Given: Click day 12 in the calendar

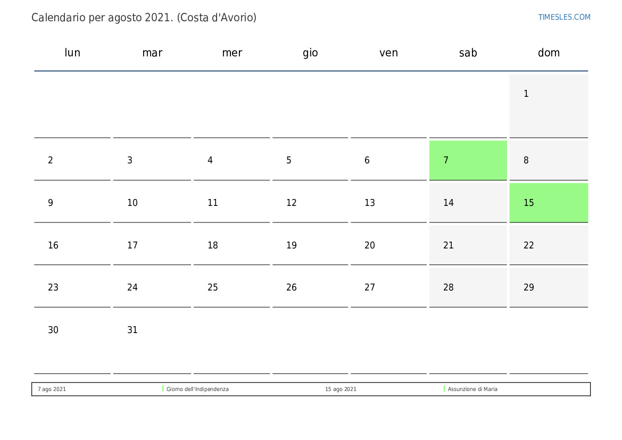Looking at the screenshot, I should [x=310, y=203].
